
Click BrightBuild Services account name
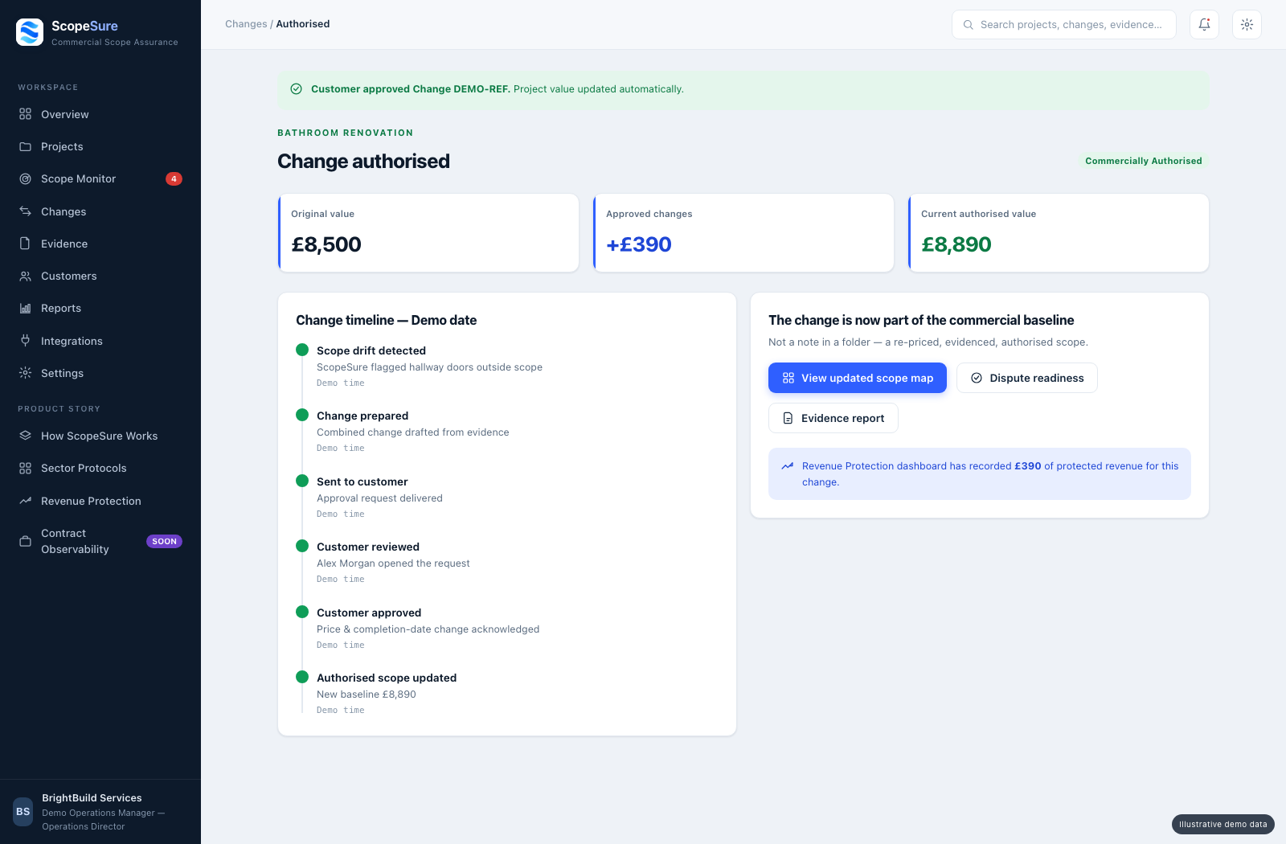click(92, 798)
